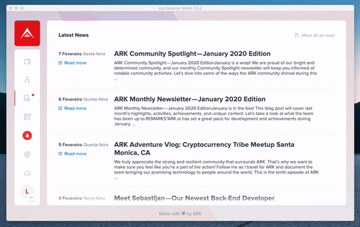Click external link icon under 6 Fevereiro
The image size is (360, 227).
(60, 108)
